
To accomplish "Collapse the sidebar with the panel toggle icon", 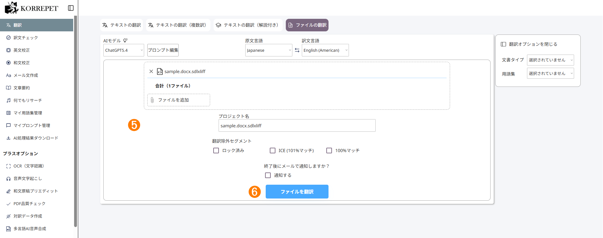I will [71, 8].
